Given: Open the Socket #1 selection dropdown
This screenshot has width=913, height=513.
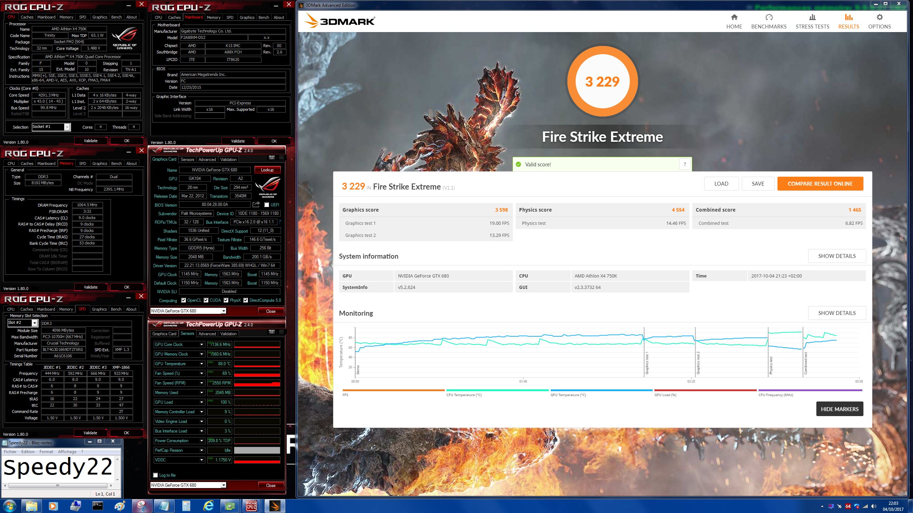Looking at the screenshot, I should point(67,127).
